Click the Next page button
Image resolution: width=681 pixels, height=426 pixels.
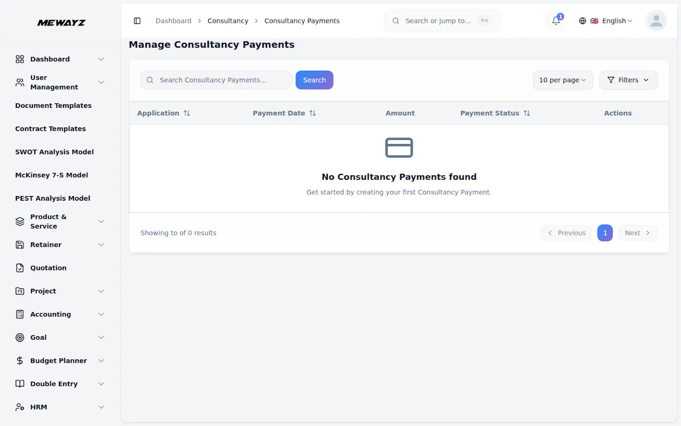(x=638, y=233)
